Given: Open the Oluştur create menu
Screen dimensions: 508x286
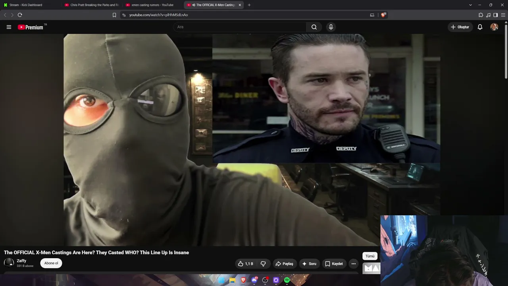Looking at the screenshot, I should (x=460, y=27).
